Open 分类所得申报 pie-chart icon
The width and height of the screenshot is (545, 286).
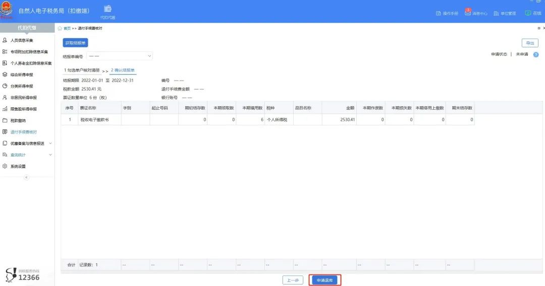(5, 86)
